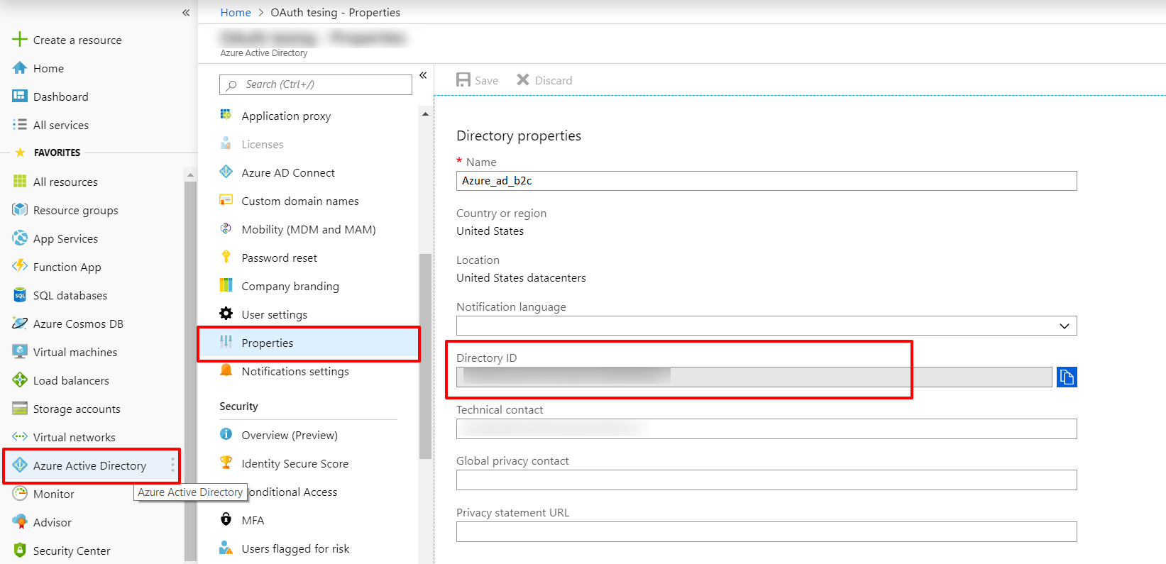Copy the Directory ID with the copy icon
Viewport: 1166px width, 564px height.
pyautogui.click(x=1067, y=377)
